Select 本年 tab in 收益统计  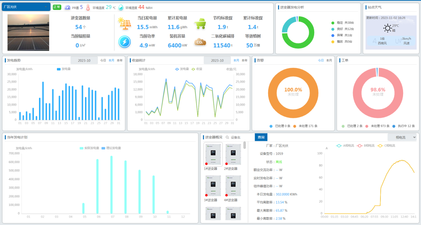pyautogui.click(x=244, y=61)
